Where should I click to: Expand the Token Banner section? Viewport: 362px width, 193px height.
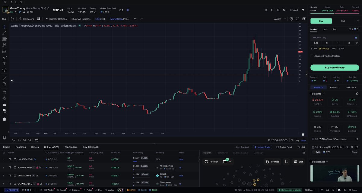(x=319, y=162)
